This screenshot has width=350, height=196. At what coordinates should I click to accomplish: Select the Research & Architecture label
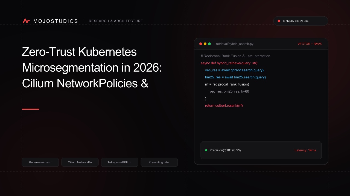point(116,21)
